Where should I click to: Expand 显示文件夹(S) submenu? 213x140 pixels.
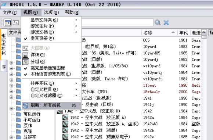pos(51,20)
